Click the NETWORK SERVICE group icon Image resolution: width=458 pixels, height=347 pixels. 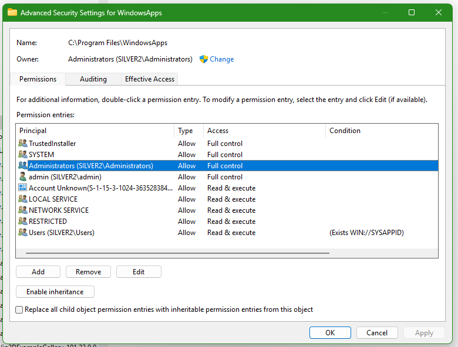point(23,210)
